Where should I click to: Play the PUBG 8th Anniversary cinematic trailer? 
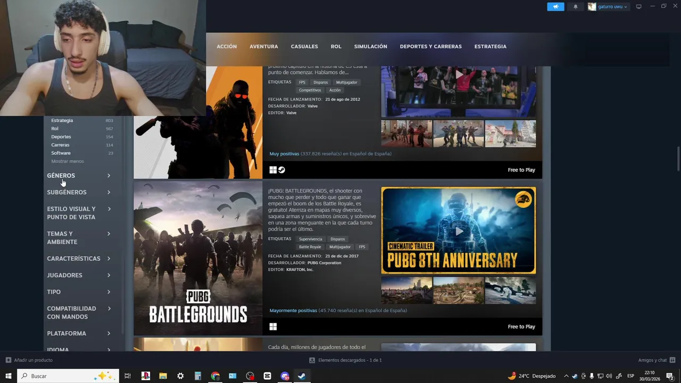point(459,230)
